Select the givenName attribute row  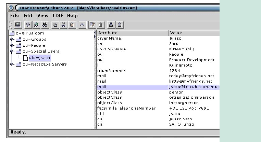(x=158, y=38)
